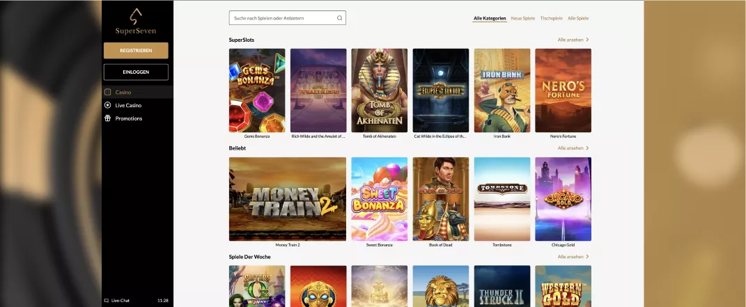Open the Sweet Bonanza thumbnail
This screenshot has height=307, width=746.
pos(379,199)
